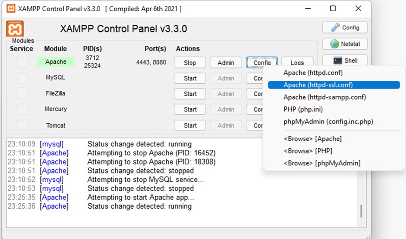This screenshot has height=239, width=406.
Task: Start the MySQL module
Action: (190, 78)
